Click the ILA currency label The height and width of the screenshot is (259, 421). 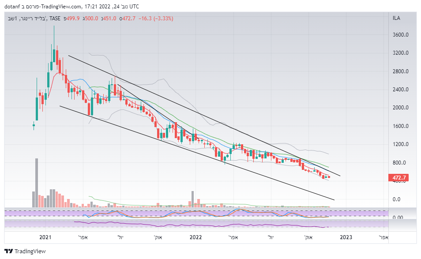point(396,18)
